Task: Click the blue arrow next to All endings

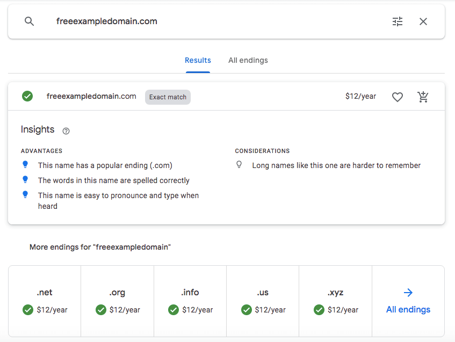Action: [x=408, y=293]
